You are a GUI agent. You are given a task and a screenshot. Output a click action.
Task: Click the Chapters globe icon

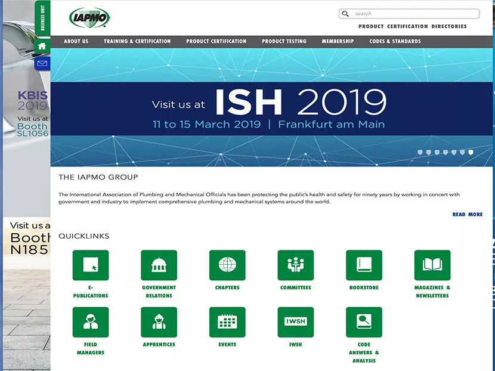(227, 264)
